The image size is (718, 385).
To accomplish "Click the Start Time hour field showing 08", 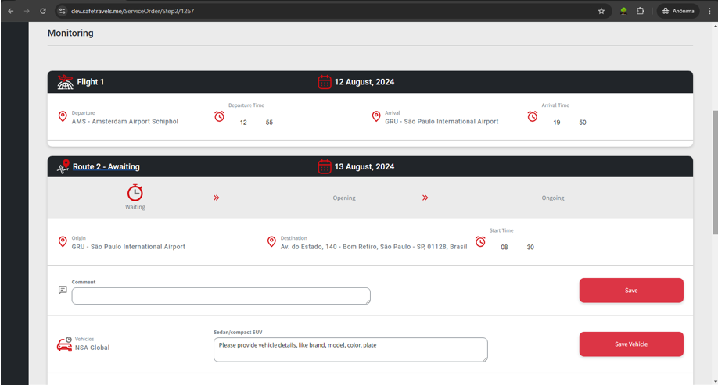I will click(x=504, y=248).
